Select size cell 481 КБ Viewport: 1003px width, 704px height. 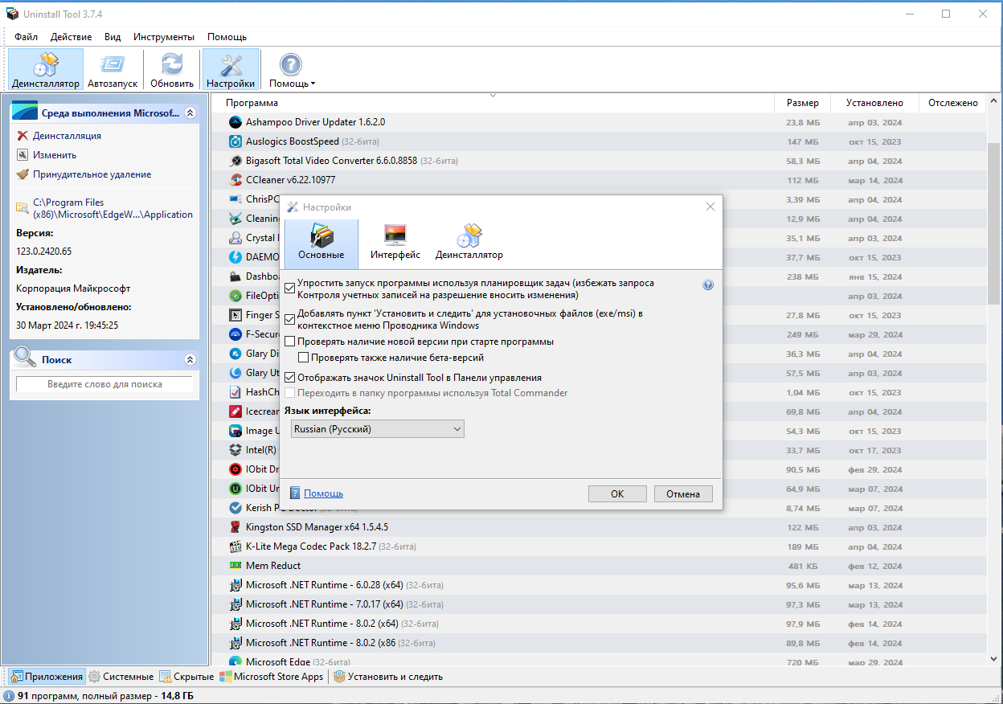(804, 566)
